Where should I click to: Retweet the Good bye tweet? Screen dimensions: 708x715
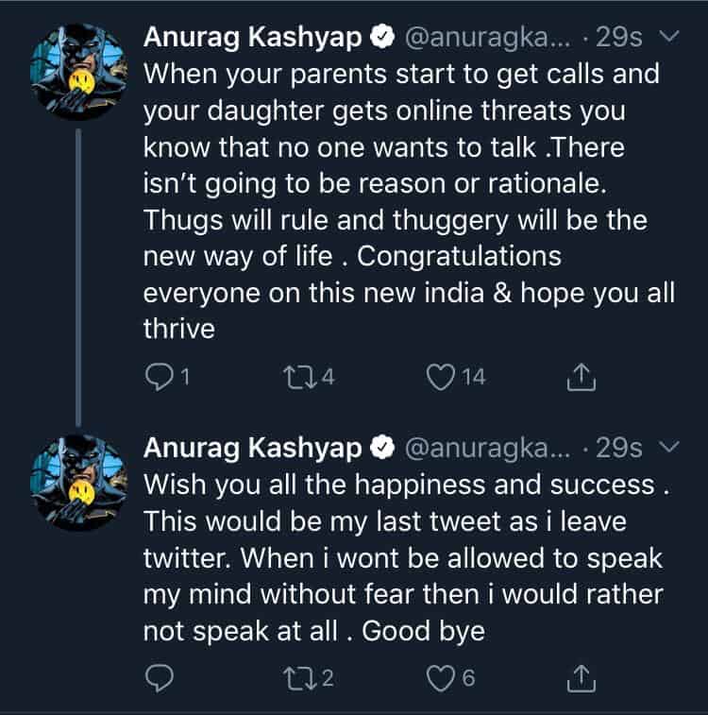(x=296, y=677)
